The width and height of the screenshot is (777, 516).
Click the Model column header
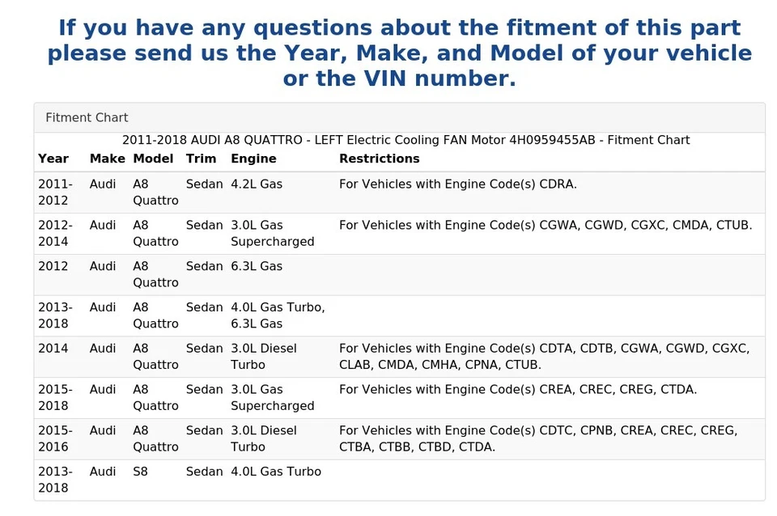153,159
